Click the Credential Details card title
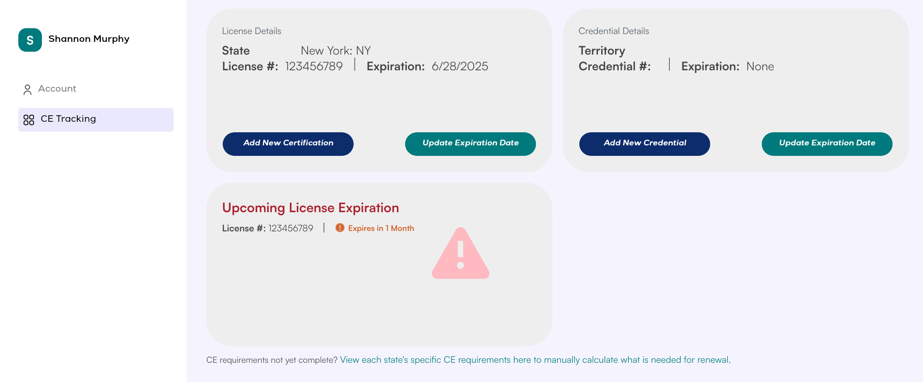The width and height of the screenshot is (923, 382). click(x=613, y=31)
